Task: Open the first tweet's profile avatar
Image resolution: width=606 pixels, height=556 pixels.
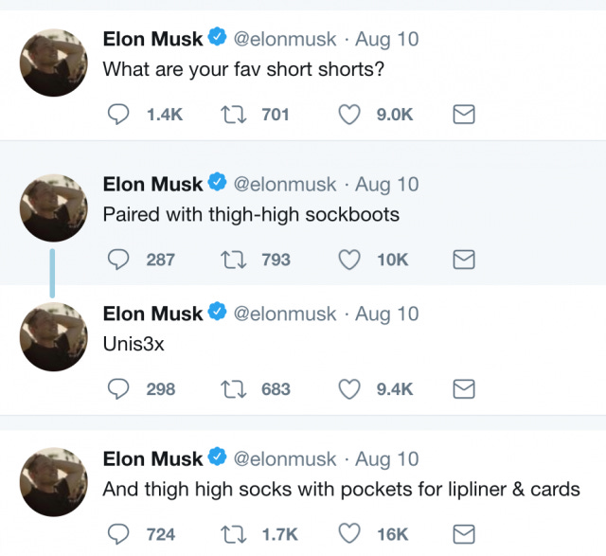Action: coord(54,63)
